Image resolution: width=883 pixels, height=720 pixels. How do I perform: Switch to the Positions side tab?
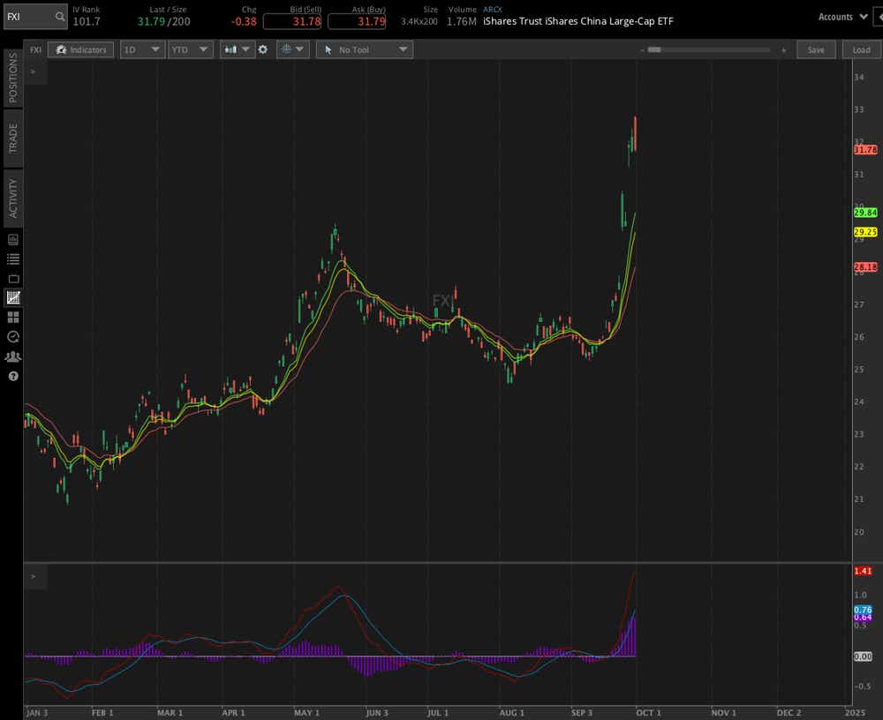pos(13,78)
